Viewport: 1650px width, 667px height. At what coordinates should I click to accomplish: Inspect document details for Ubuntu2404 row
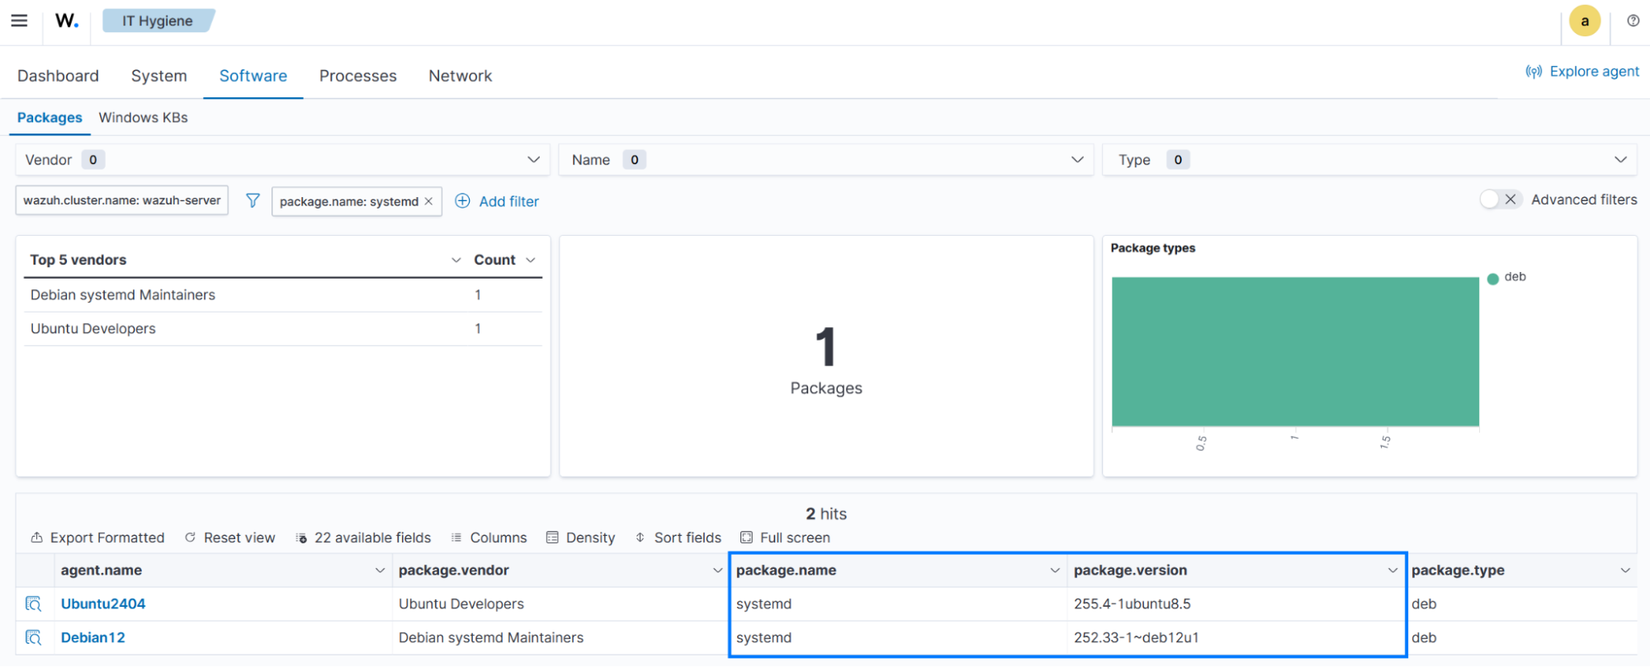[x=33, y=604]
